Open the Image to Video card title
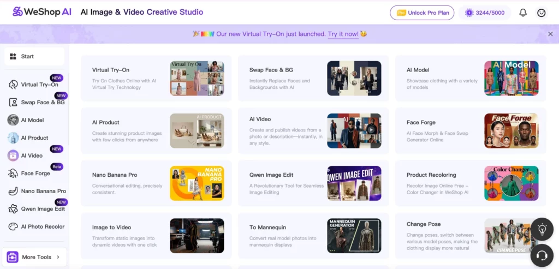 [x=111, y=228]
